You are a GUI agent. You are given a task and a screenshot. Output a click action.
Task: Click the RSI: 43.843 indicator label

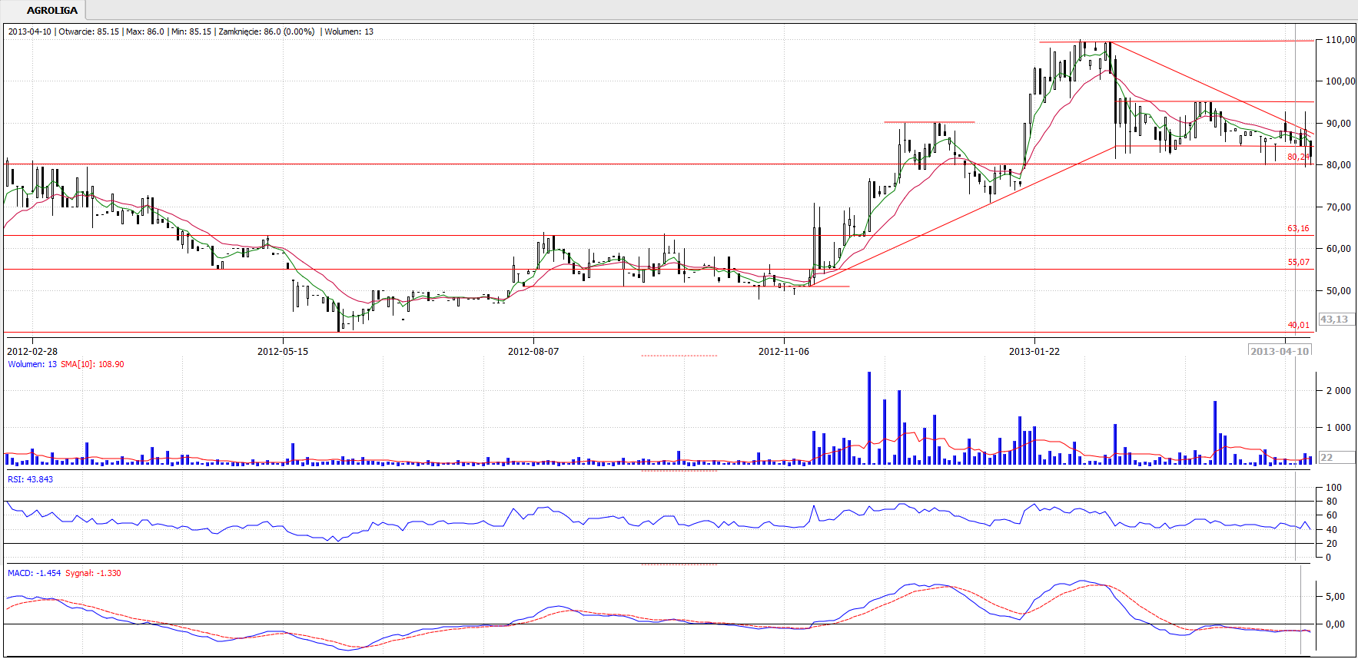pyautogui.click(x=31, y=480)
